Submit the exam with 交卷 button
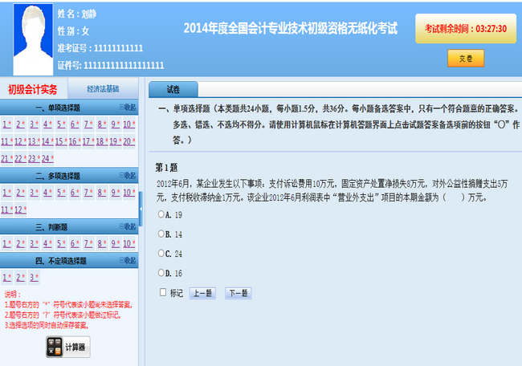This screenshot has width=522, height=366. point(466,58)
